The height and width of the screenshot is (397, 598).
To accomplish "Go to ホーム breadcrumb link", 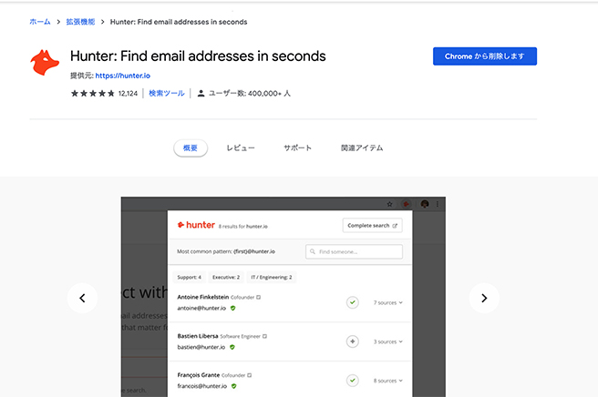I will (x=40, y=22).
